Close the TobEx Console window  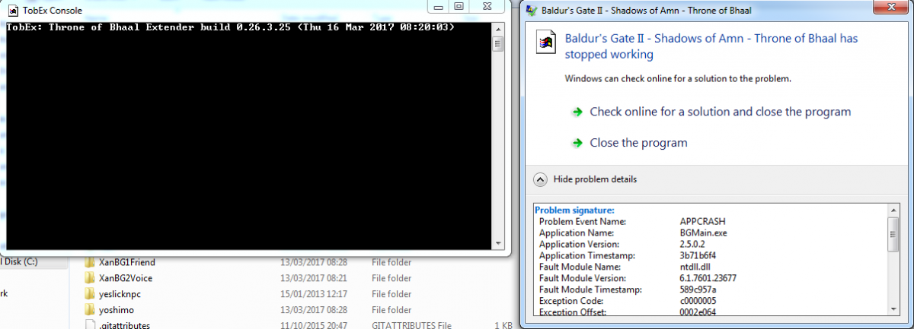pyautogui.click(x=487, y=7)
